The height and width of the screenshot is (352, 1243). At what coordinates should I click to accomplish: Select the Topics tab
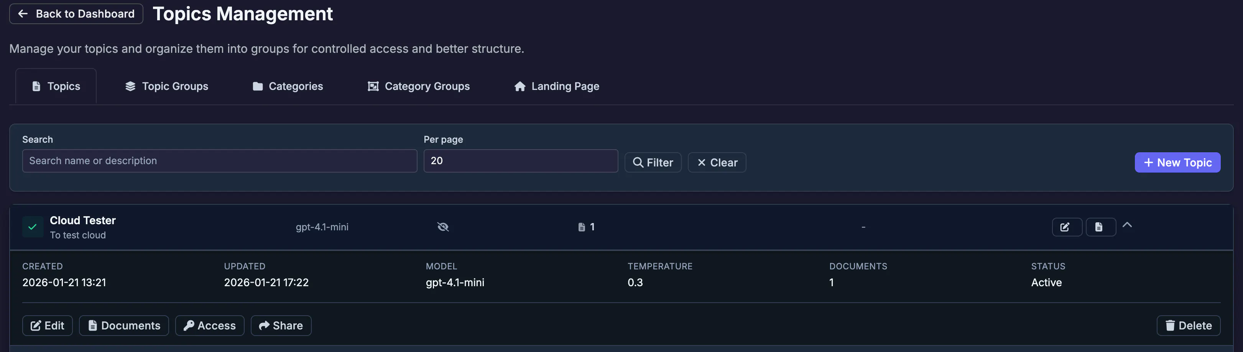(x=56, y=86)
